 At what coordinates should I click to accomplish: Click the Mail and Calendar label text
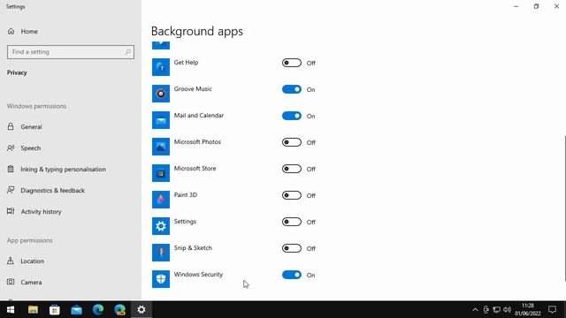point(199,116)
